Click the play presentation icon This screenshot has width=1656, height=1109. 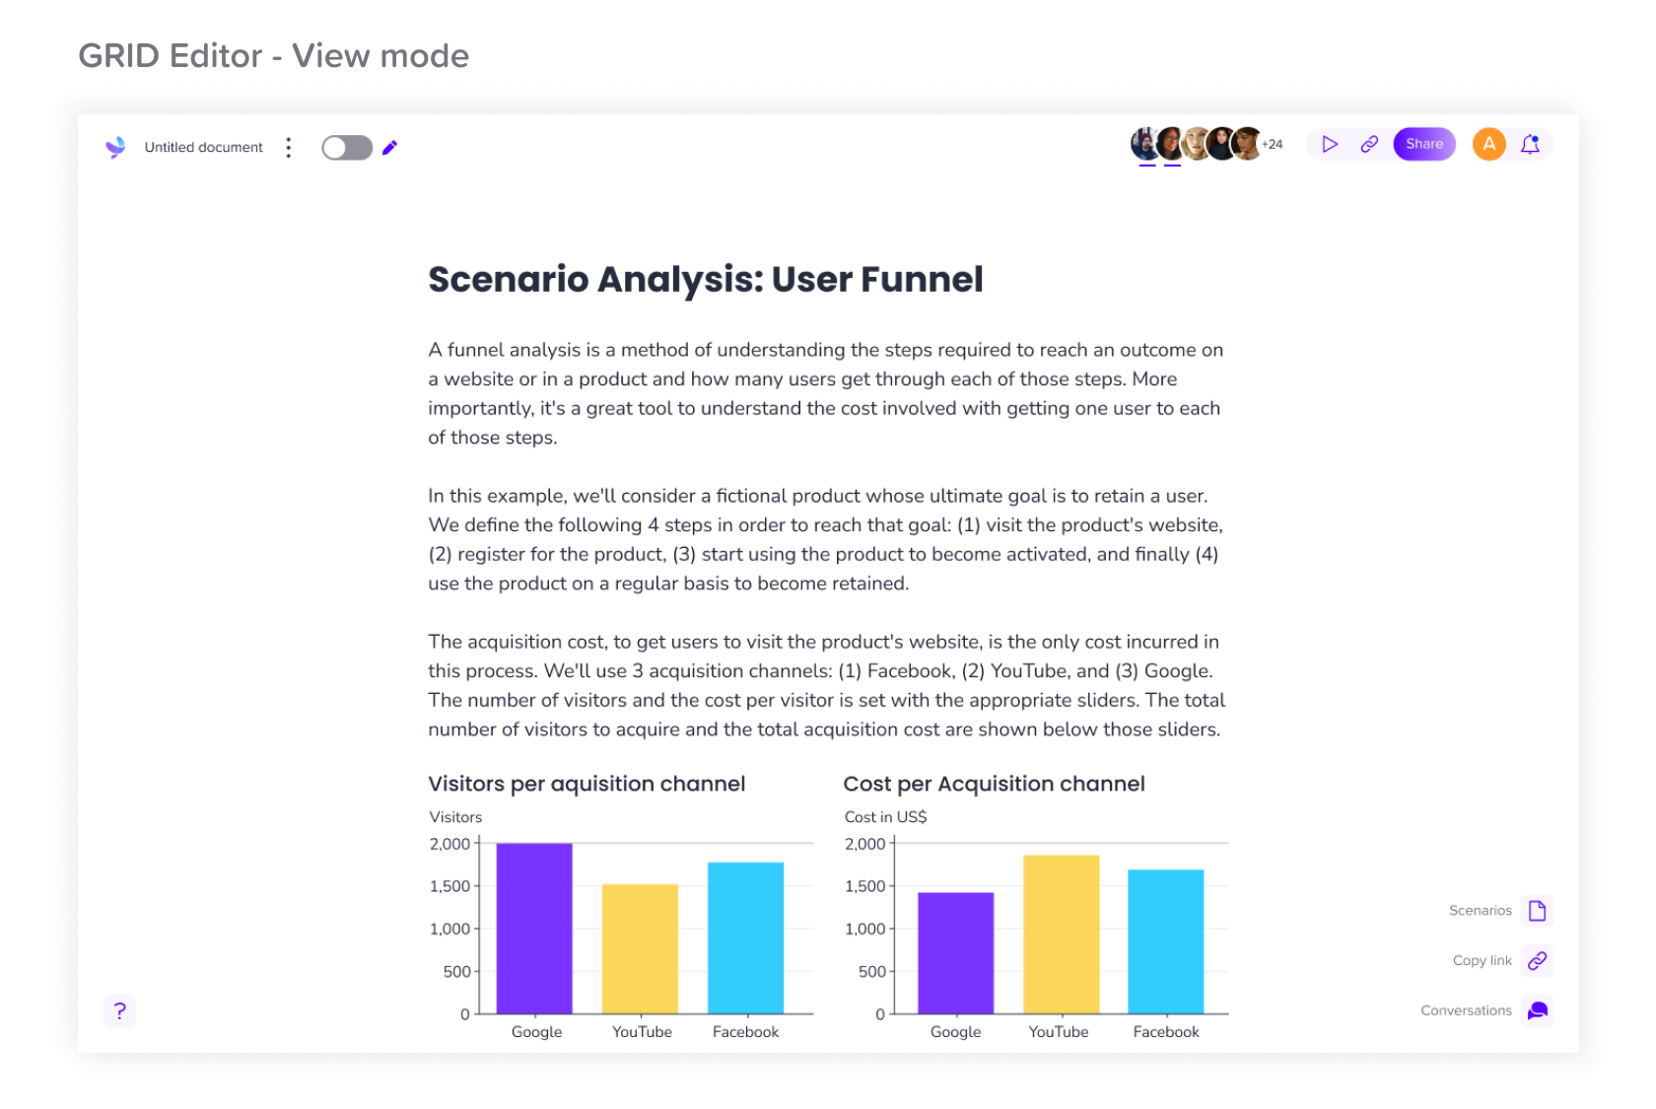pos(1330,144)
